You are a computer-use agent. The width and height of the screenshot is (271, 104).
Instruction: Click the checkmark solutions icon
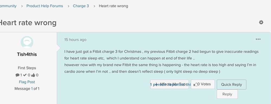25,75
